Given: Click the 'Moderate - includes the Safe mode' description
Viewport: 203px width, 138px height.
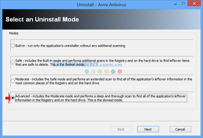Looking at the screenshot, I should [x=104, y=81].
